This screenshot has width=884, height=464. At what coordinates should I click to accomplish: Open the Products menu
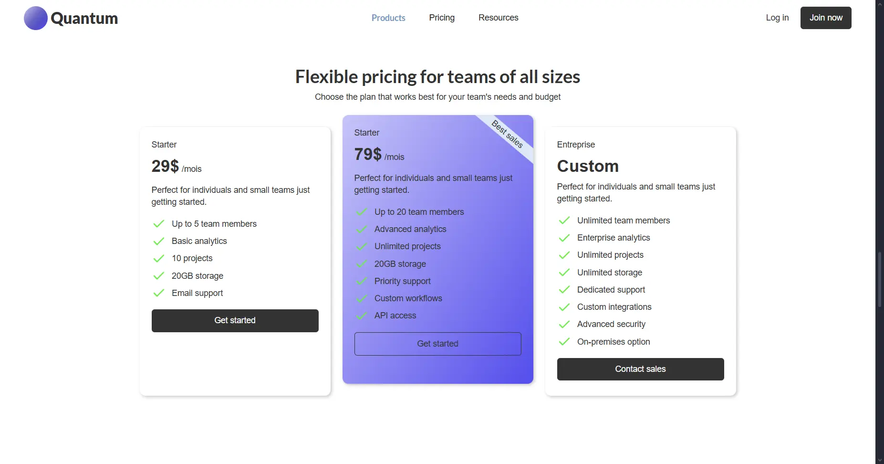pyautogui.click(x=388, y=18)
